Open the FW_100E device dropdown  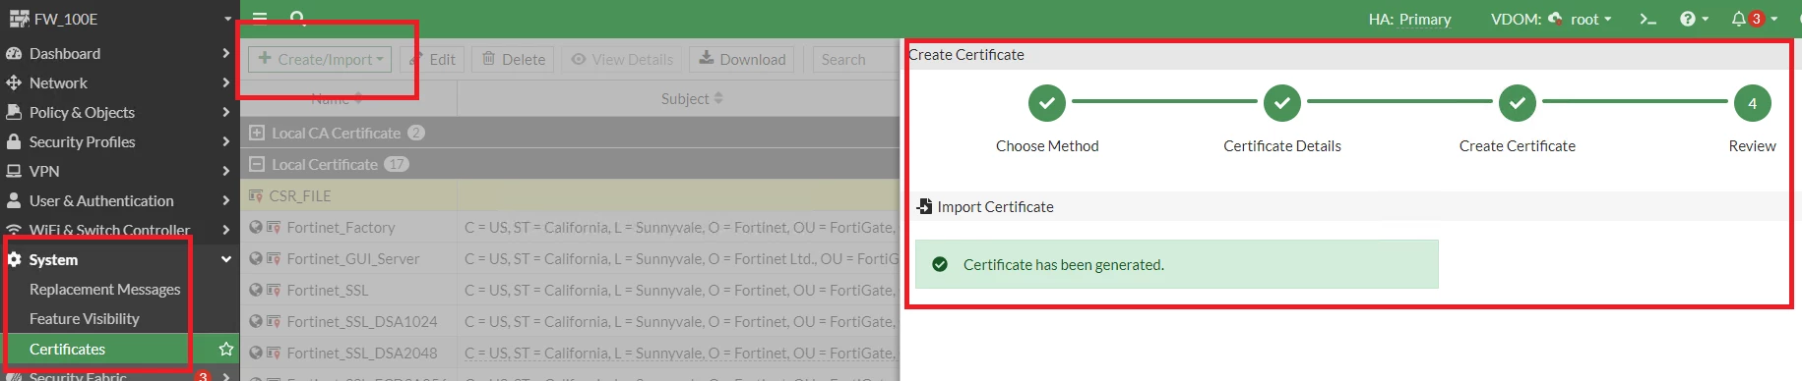227,19
